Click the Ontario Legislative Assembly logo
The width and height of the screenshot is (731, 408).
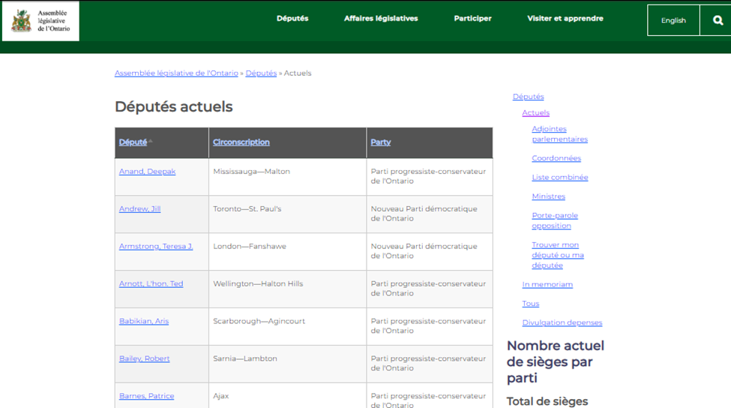(40, 20)
